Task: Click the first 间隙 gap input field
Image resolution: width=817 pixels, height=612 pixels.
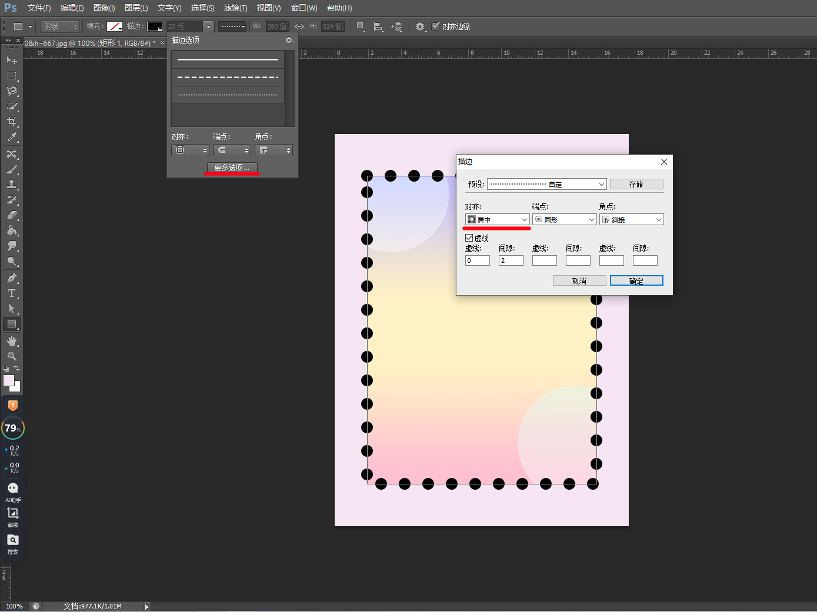Action: 511,260
